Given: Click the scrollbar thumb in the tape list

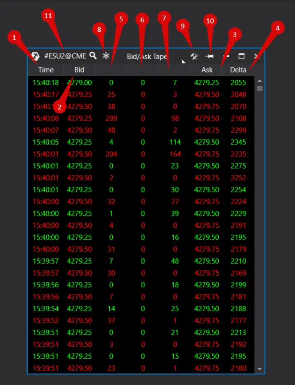Looking at the screenshot, I should point(260,89).
